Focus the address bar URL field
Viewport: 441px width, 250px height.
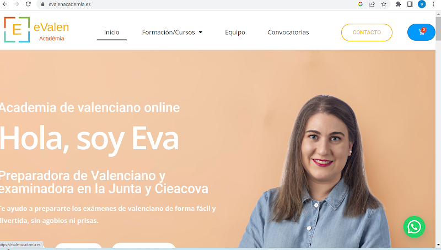pos(197,4)
